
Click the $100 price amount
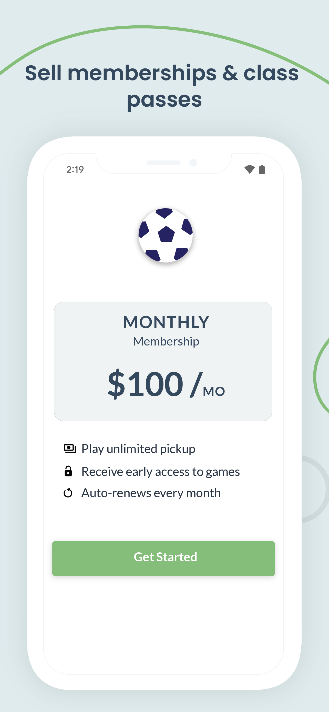[x=145, y=384]
